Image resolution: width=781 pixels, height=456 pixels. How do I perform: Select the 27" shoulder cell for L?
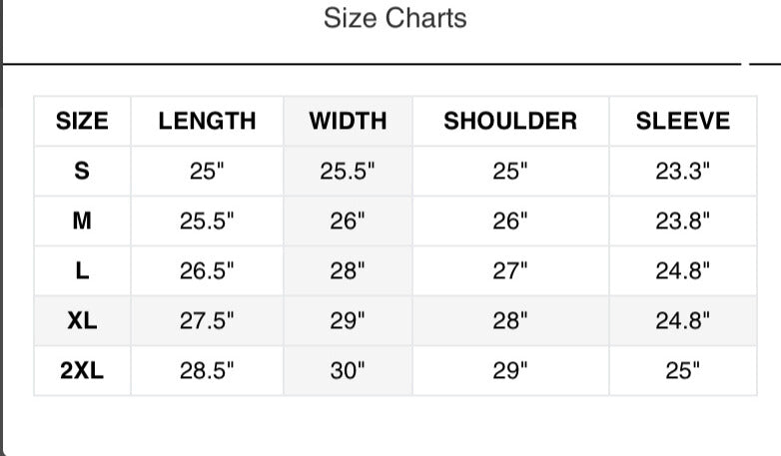click(510, 270)
